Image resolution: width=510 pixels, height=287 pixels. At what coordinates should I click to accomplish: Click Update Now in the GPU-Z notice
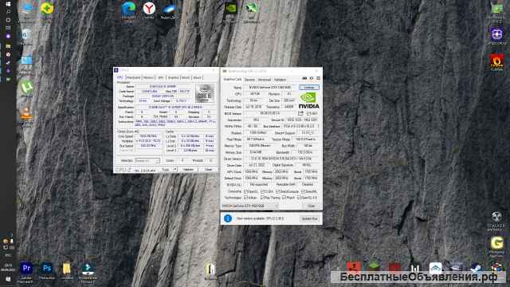click(x=309, y=218)
